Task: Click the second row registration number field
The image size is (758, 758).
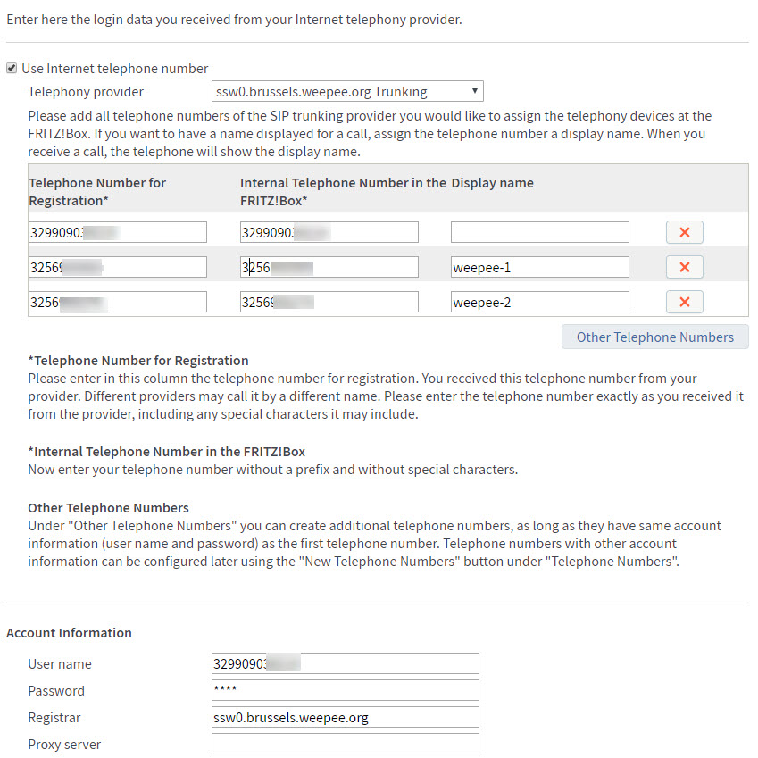Action: click(x=117, y=267)
